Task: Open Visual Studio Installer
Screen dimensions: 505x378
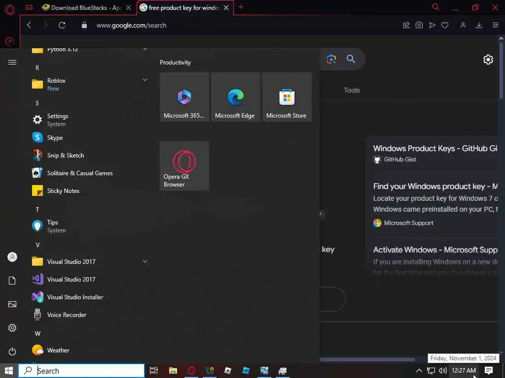Action: (89, 297)
